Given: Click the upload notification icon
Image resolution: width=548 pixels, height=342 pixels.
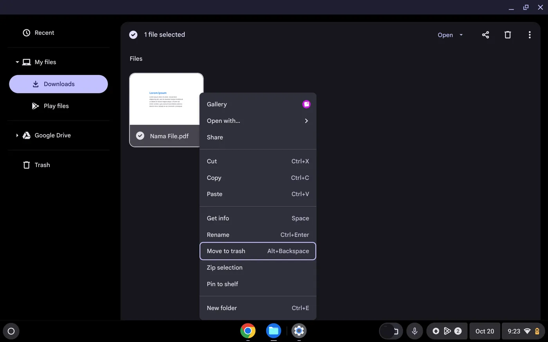Looking at the screenshot, I should pos(436,331).
